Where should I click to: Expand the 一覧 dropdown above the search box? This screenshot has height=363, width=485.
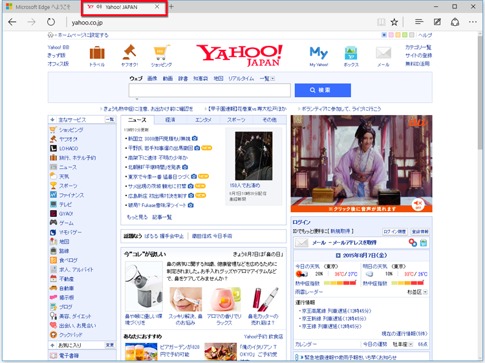(267, 78)
